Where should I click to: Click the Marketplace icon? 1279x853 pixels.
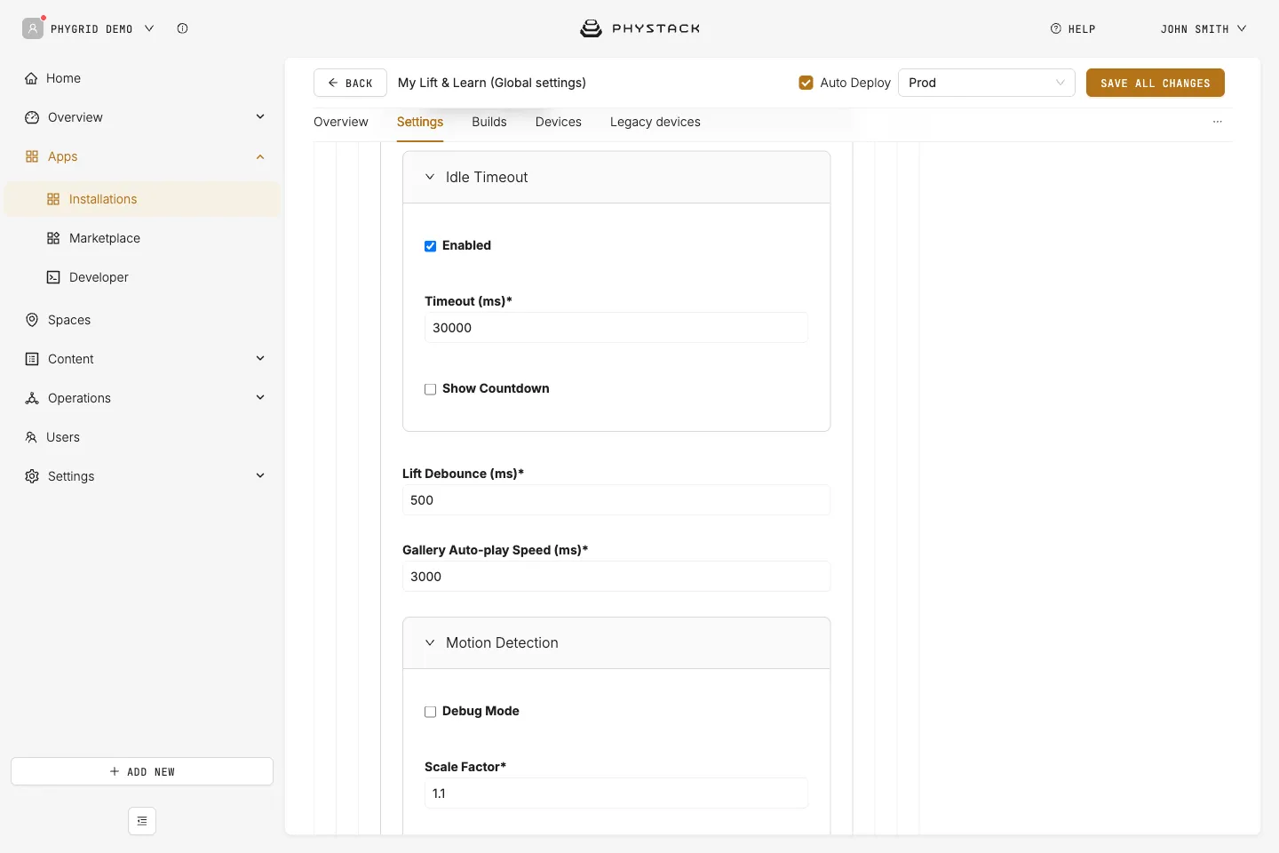(x=53, y=238)
